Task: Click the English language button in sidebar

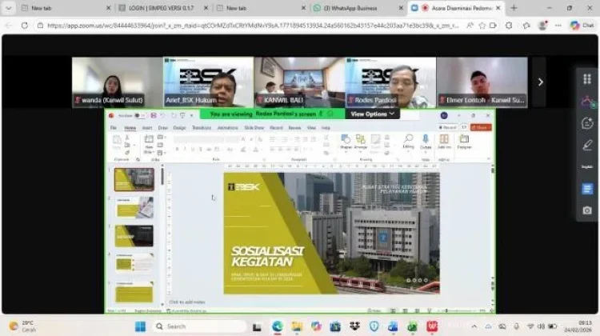Action: point(587,167)
